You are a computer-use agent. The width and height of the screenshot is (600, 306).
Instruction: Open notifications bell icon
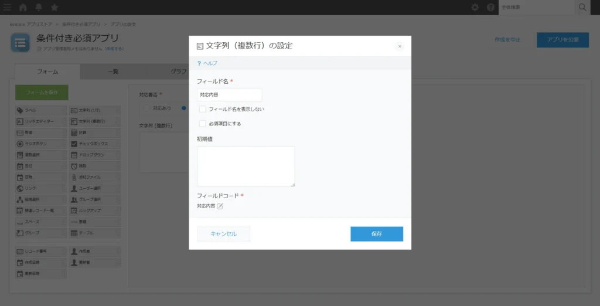pos(39,7)
